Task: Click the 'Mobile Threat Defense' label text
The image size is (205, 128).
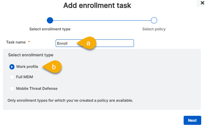Action: click(37, 88)
